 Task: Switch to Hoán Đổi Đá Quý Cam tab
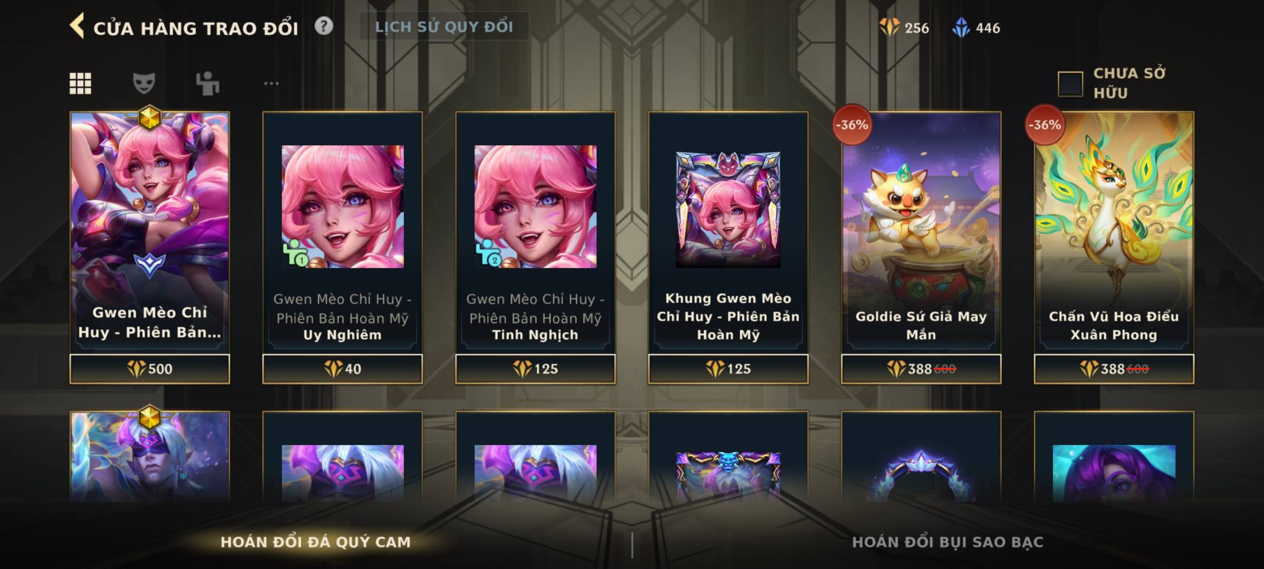(x=315, y=542)
